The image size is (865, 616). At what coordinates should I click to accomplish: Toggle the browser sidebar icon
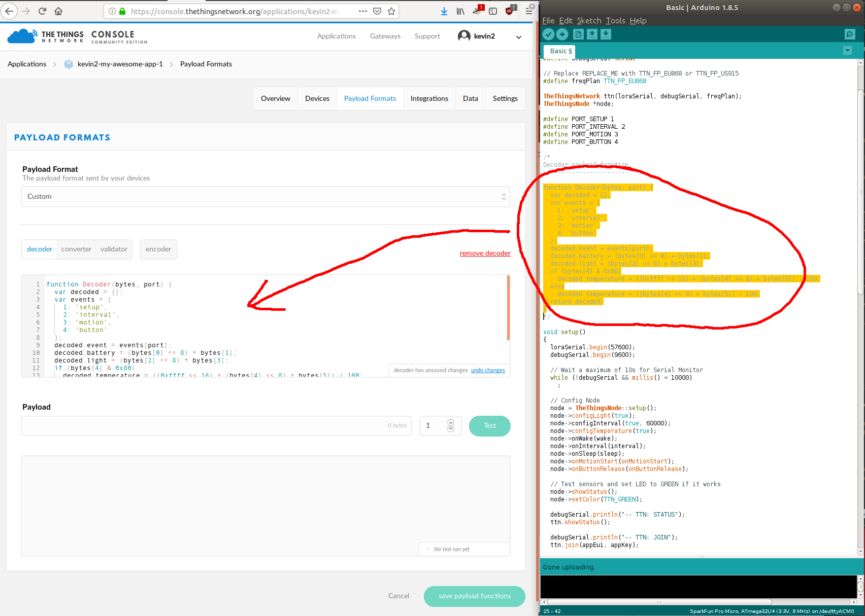(x=493, y=11)
